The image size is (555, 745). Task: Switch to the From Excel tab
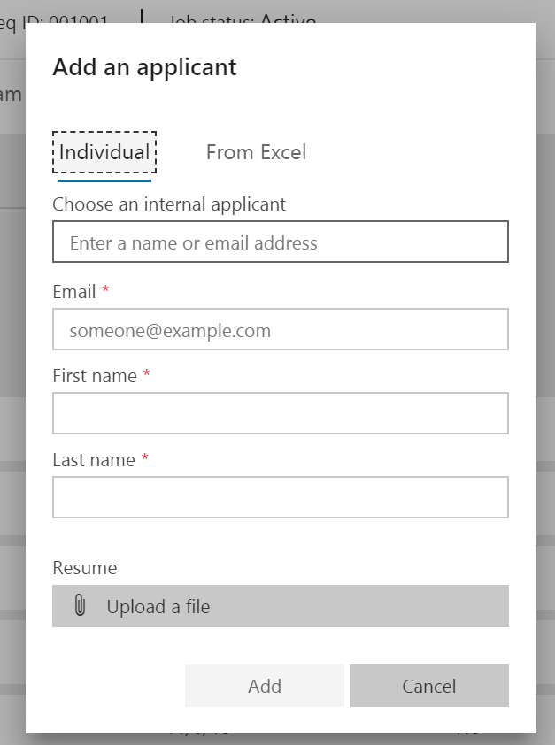click(256, 152)
